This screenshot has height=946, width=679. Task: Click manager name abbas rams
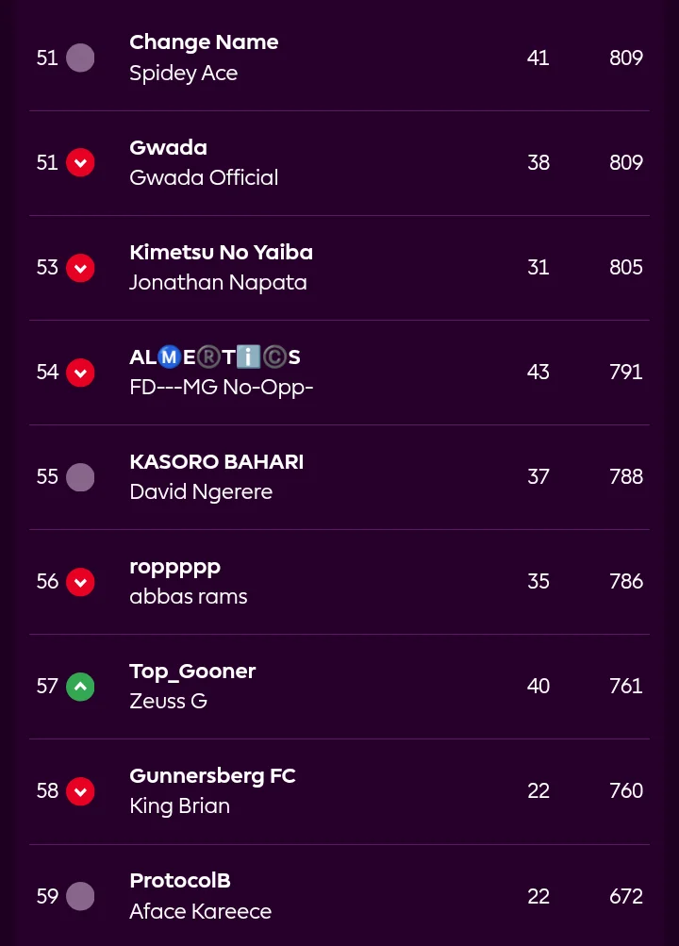[x=188, y=597]
